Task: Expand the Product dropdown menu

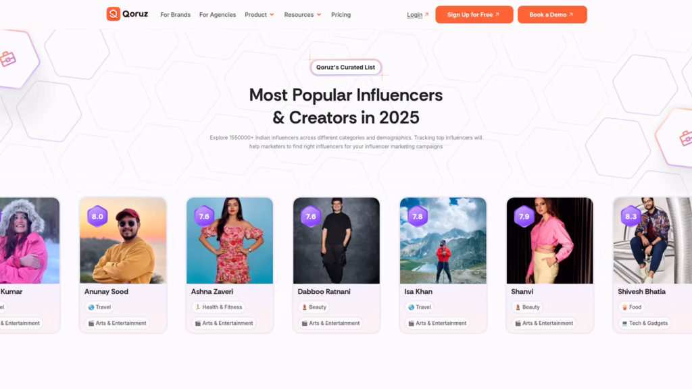Action: coord(259,15)
